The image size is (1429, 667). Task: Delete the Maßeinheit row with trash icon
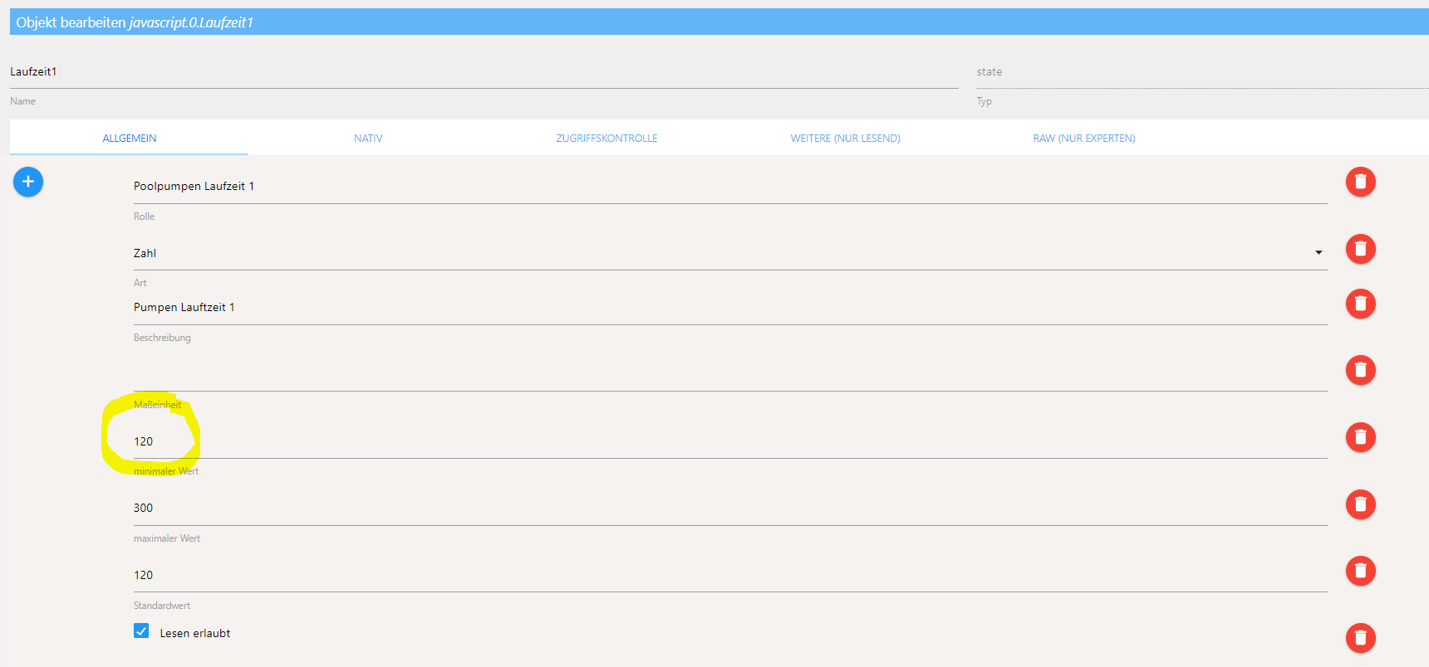(x=1360, y=370)
